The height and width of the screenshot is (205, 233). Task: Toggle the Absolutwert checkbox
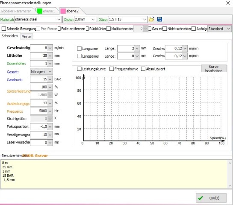pyautogui.click(x=143, y=69)
